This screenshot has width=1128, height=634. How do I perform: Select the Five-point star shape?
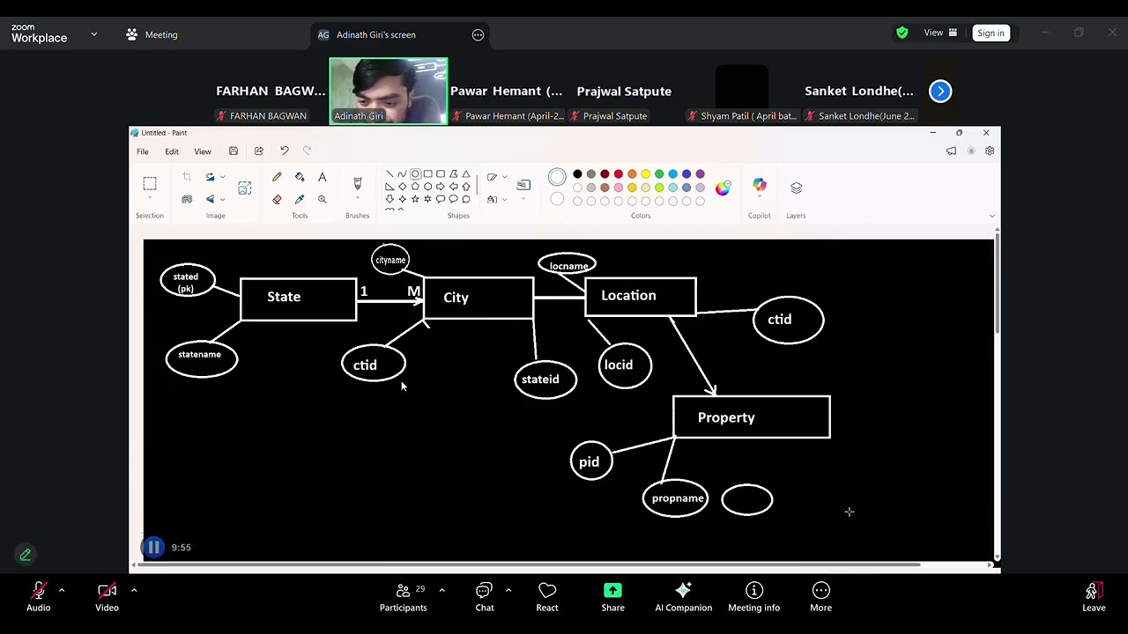pos(415,199)
